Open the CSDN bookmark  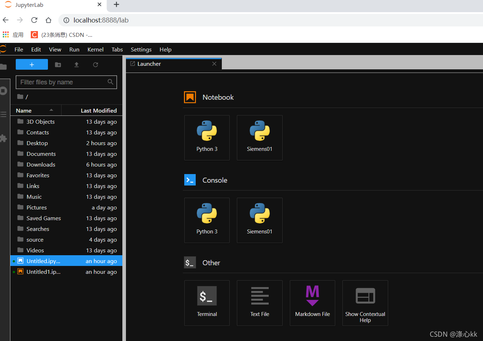click(62, 35)
